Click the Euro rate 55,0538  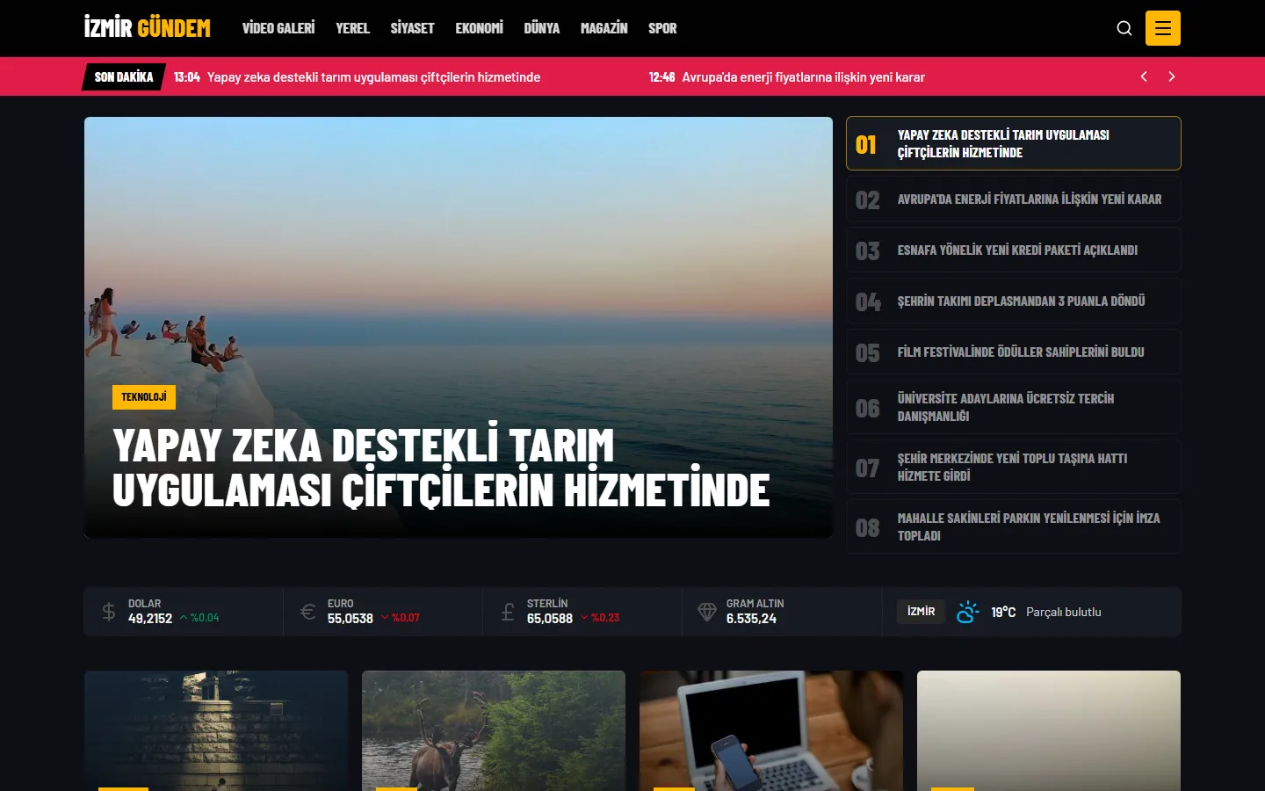351,619
